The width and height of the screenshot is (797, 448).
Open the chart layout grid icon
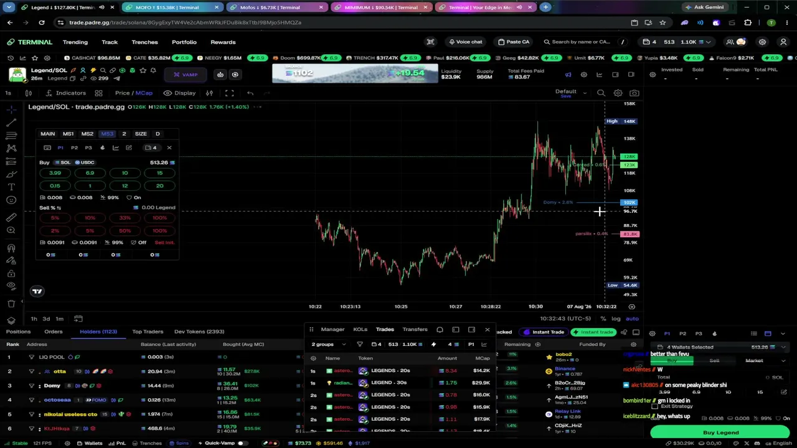[x=98, y=93]
